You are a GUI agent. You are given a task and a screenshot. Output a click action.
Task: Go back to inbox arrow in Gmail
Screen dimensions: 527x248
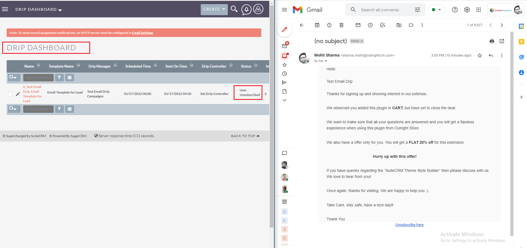coord(302,25)
